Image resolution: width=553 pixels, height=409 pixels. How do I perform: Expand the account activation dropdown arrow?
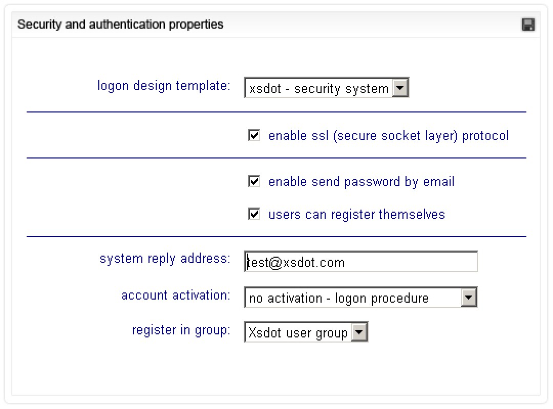(469, 298)
